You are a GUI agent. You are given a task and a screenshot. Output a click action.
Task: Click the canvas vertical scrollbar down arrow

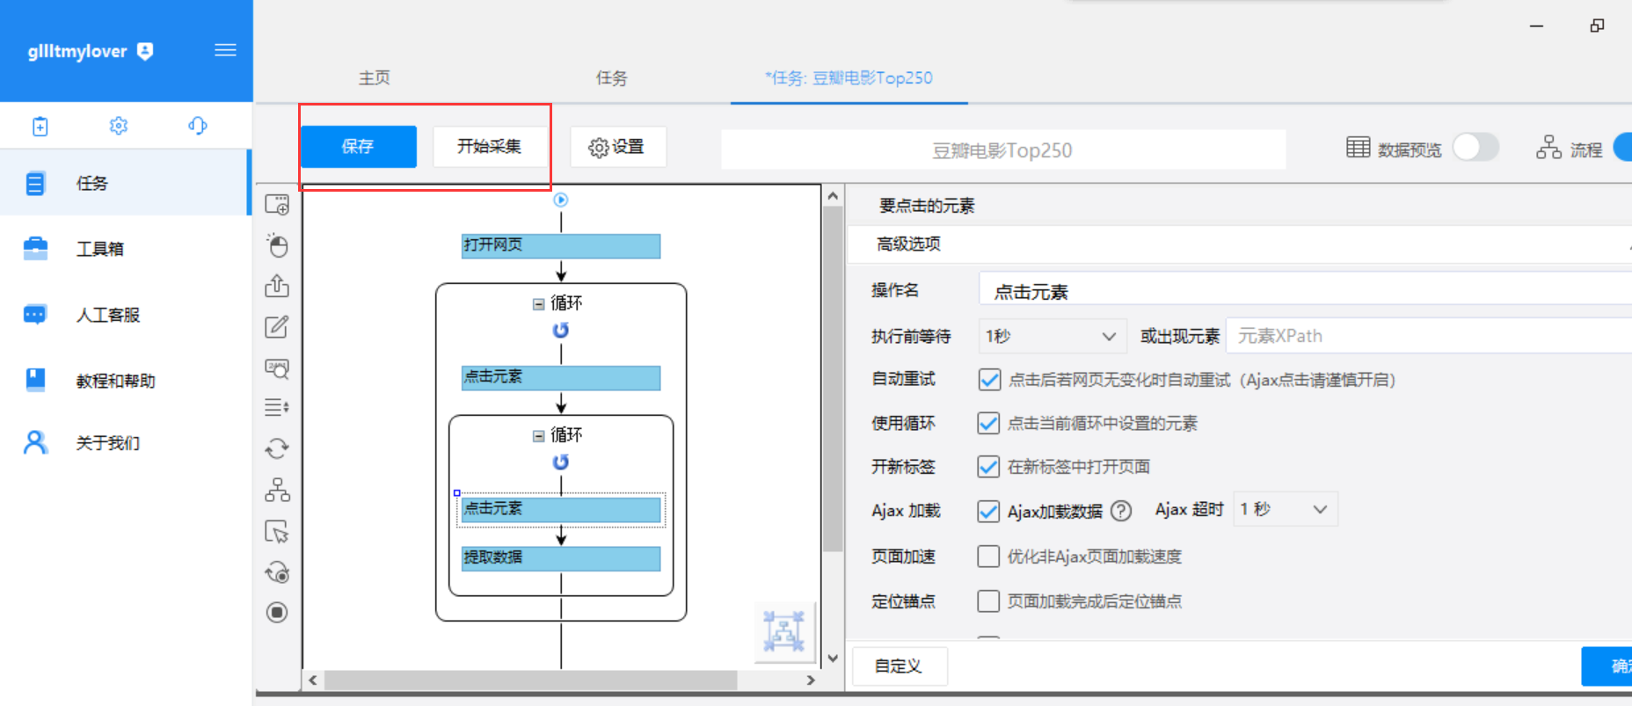tap(833, 658)
